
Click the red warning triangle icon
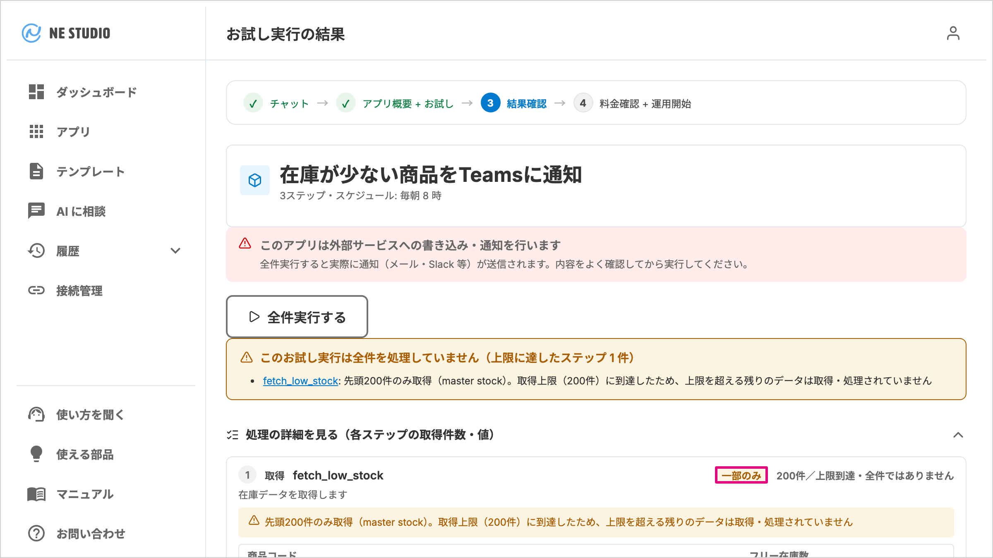(x=245, y=243)
